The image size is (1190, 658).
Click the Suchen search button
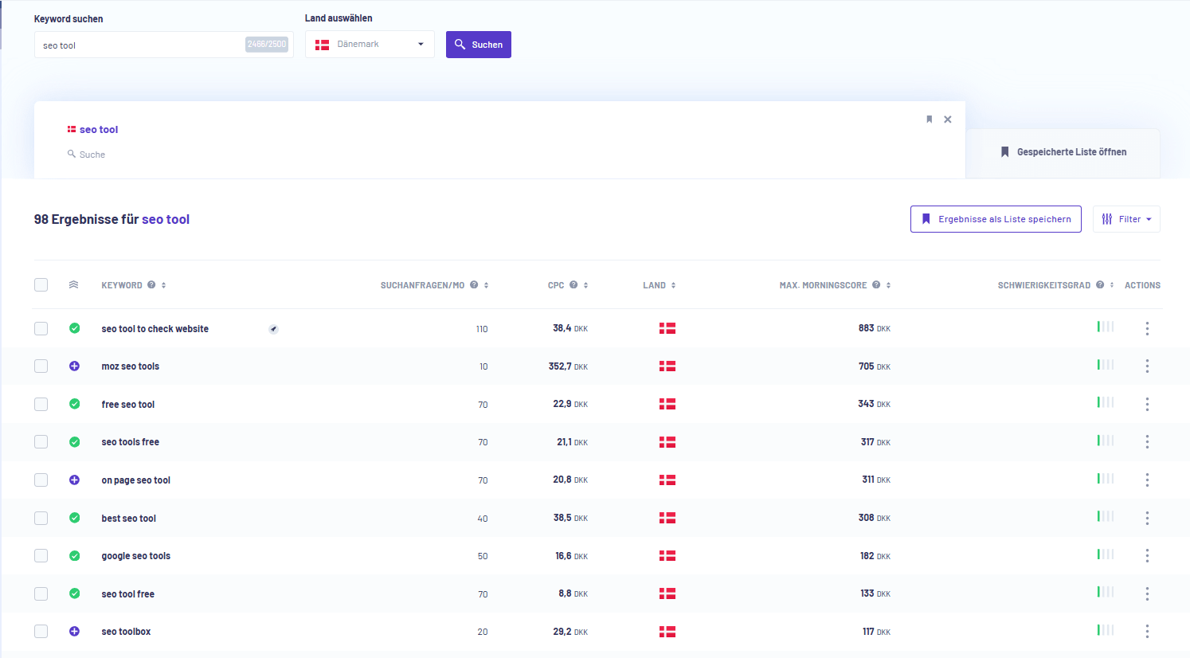(x=479, y=45)
